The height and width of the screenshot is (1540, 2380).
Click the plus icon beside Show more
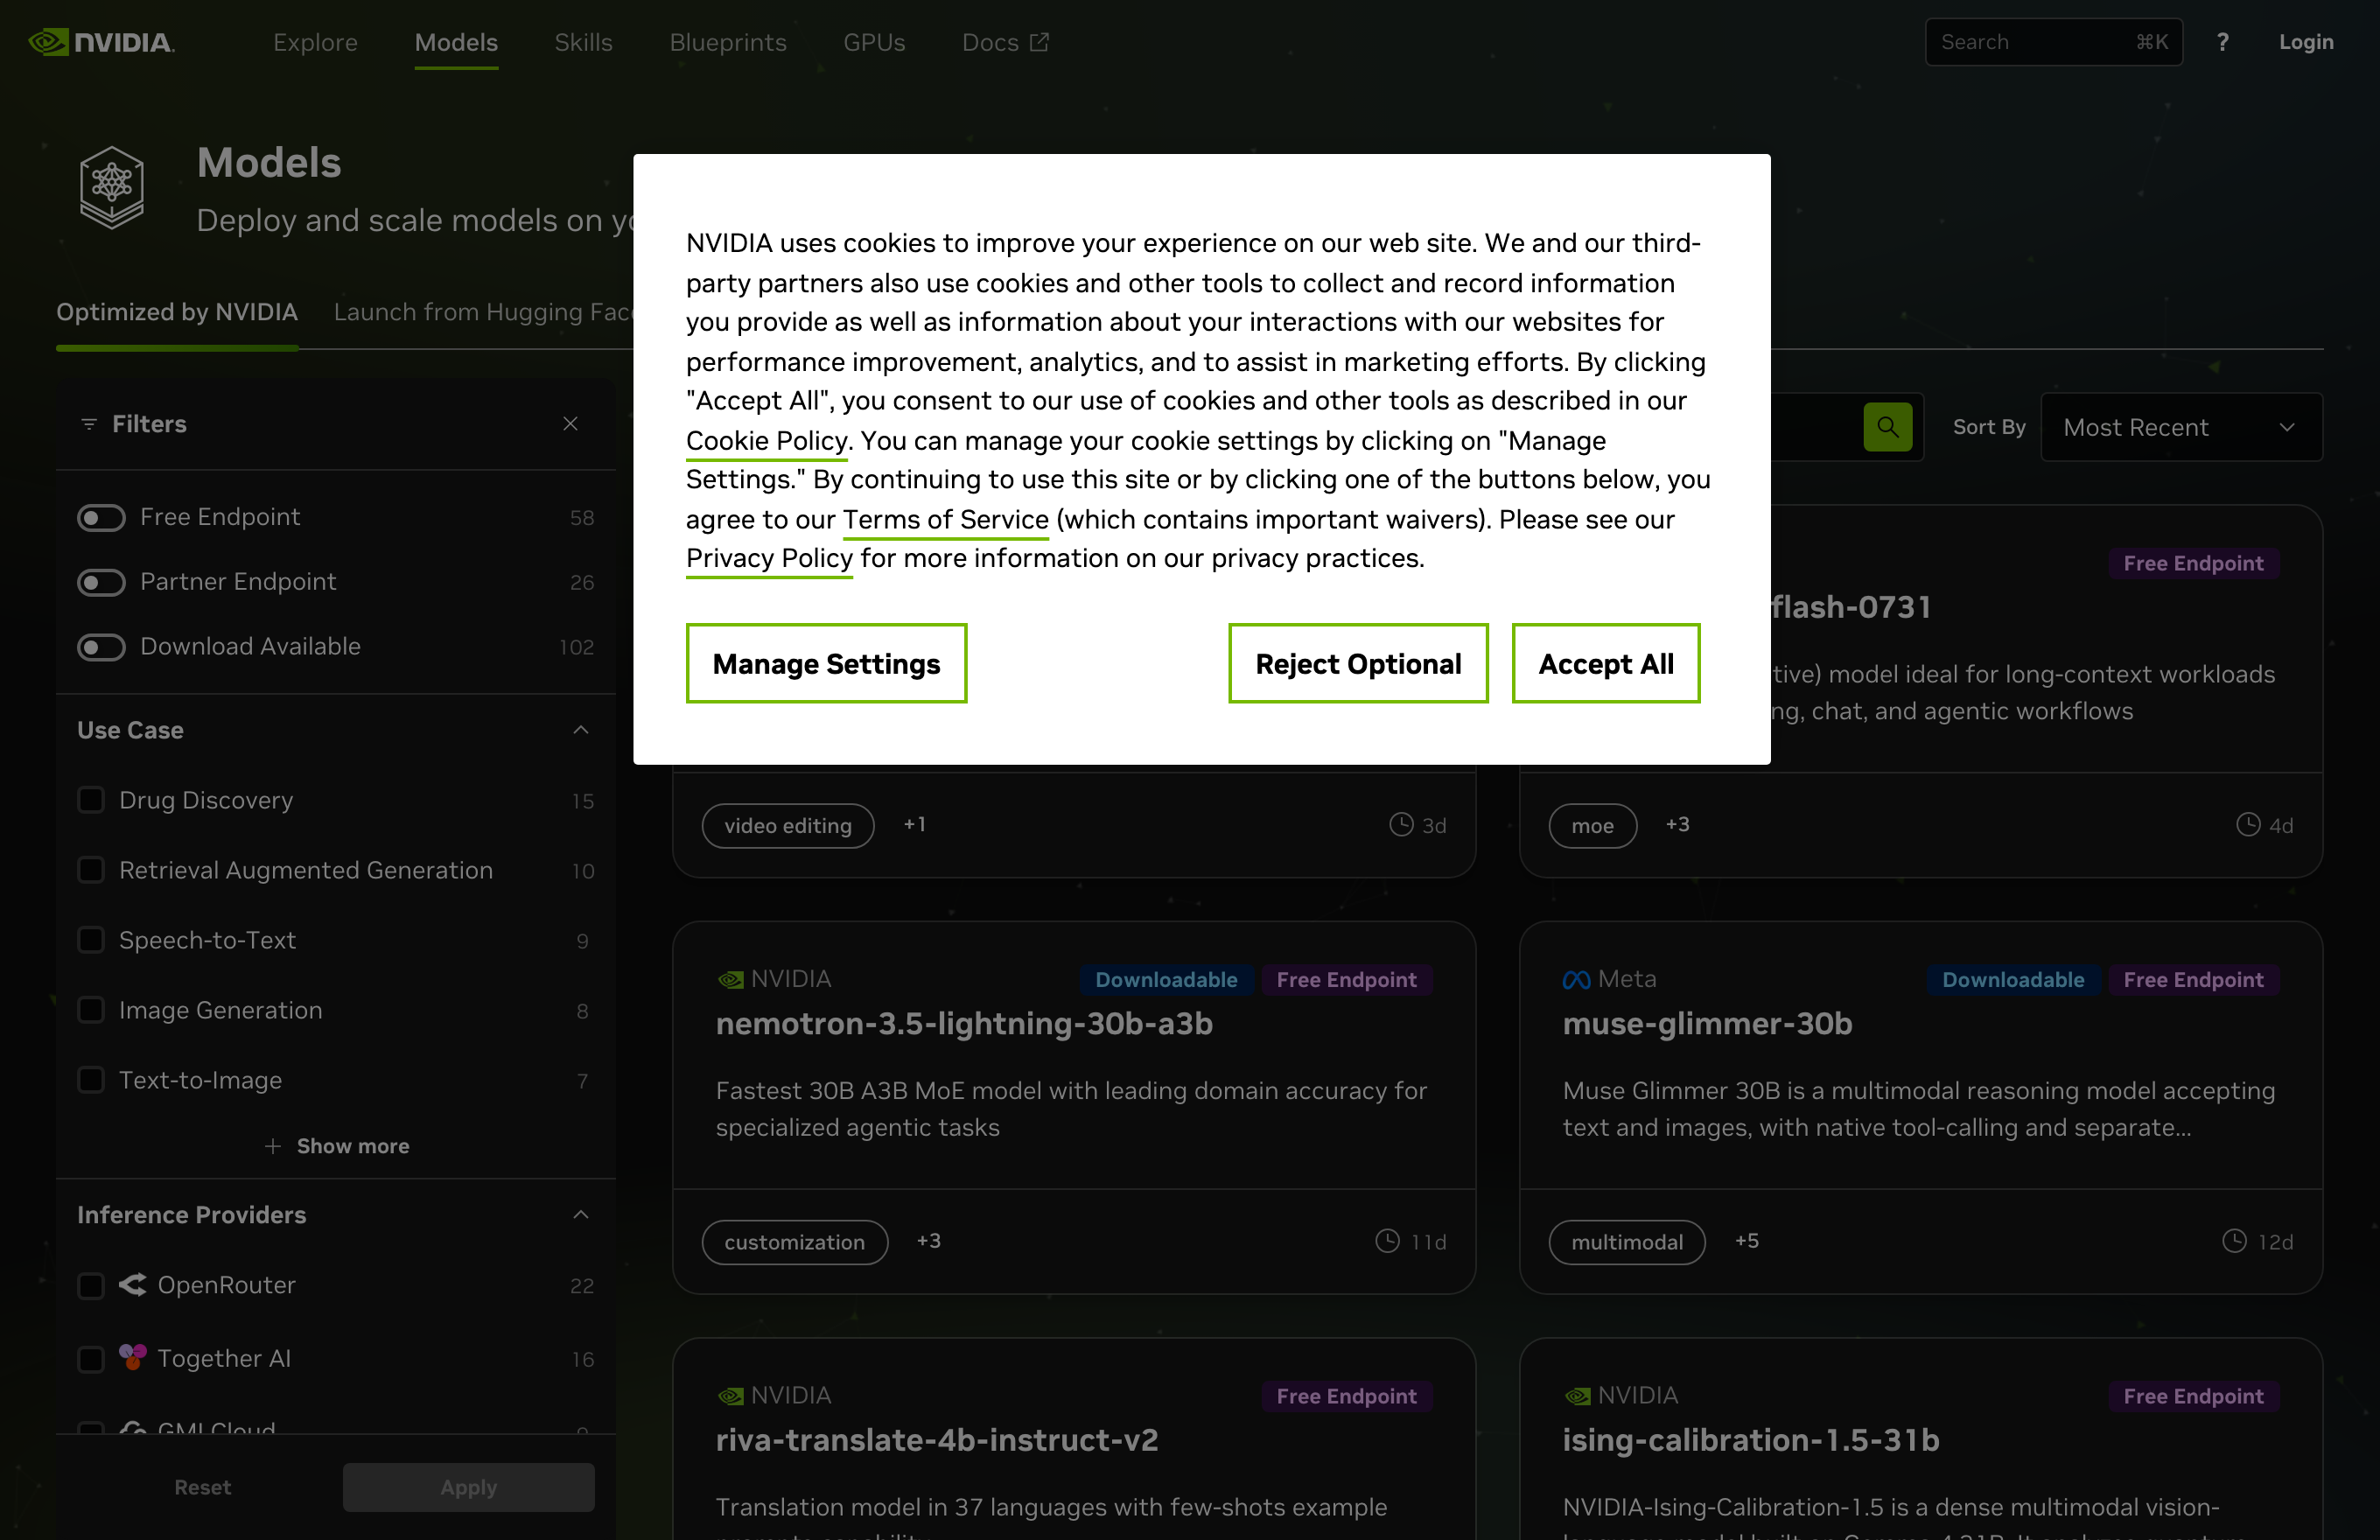[272, 1146]
